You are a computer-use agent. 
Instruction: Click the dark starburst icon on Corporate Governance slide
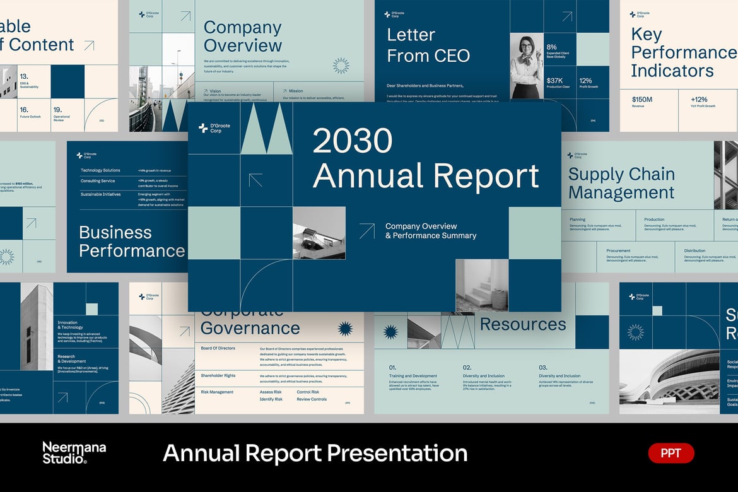345,329
